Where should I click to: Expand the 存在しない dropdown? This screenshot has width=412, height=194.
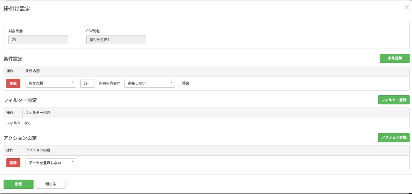coord(150,83)
